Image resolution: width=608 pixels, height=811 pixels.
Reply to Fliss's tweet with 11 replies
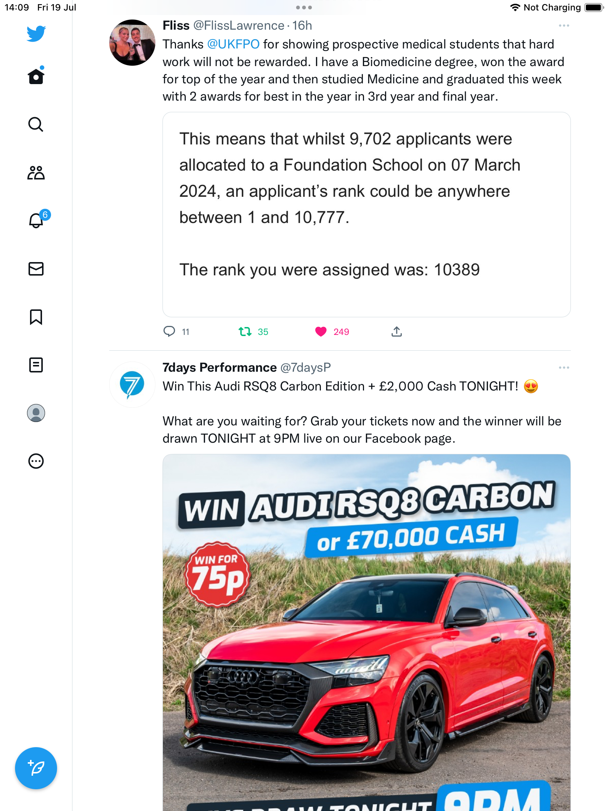[169, 332]
